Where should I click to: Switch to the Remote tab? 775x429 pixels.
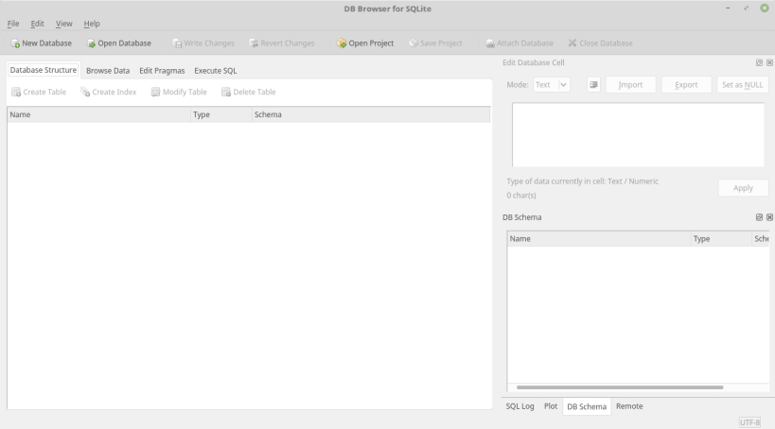[629, 406]
